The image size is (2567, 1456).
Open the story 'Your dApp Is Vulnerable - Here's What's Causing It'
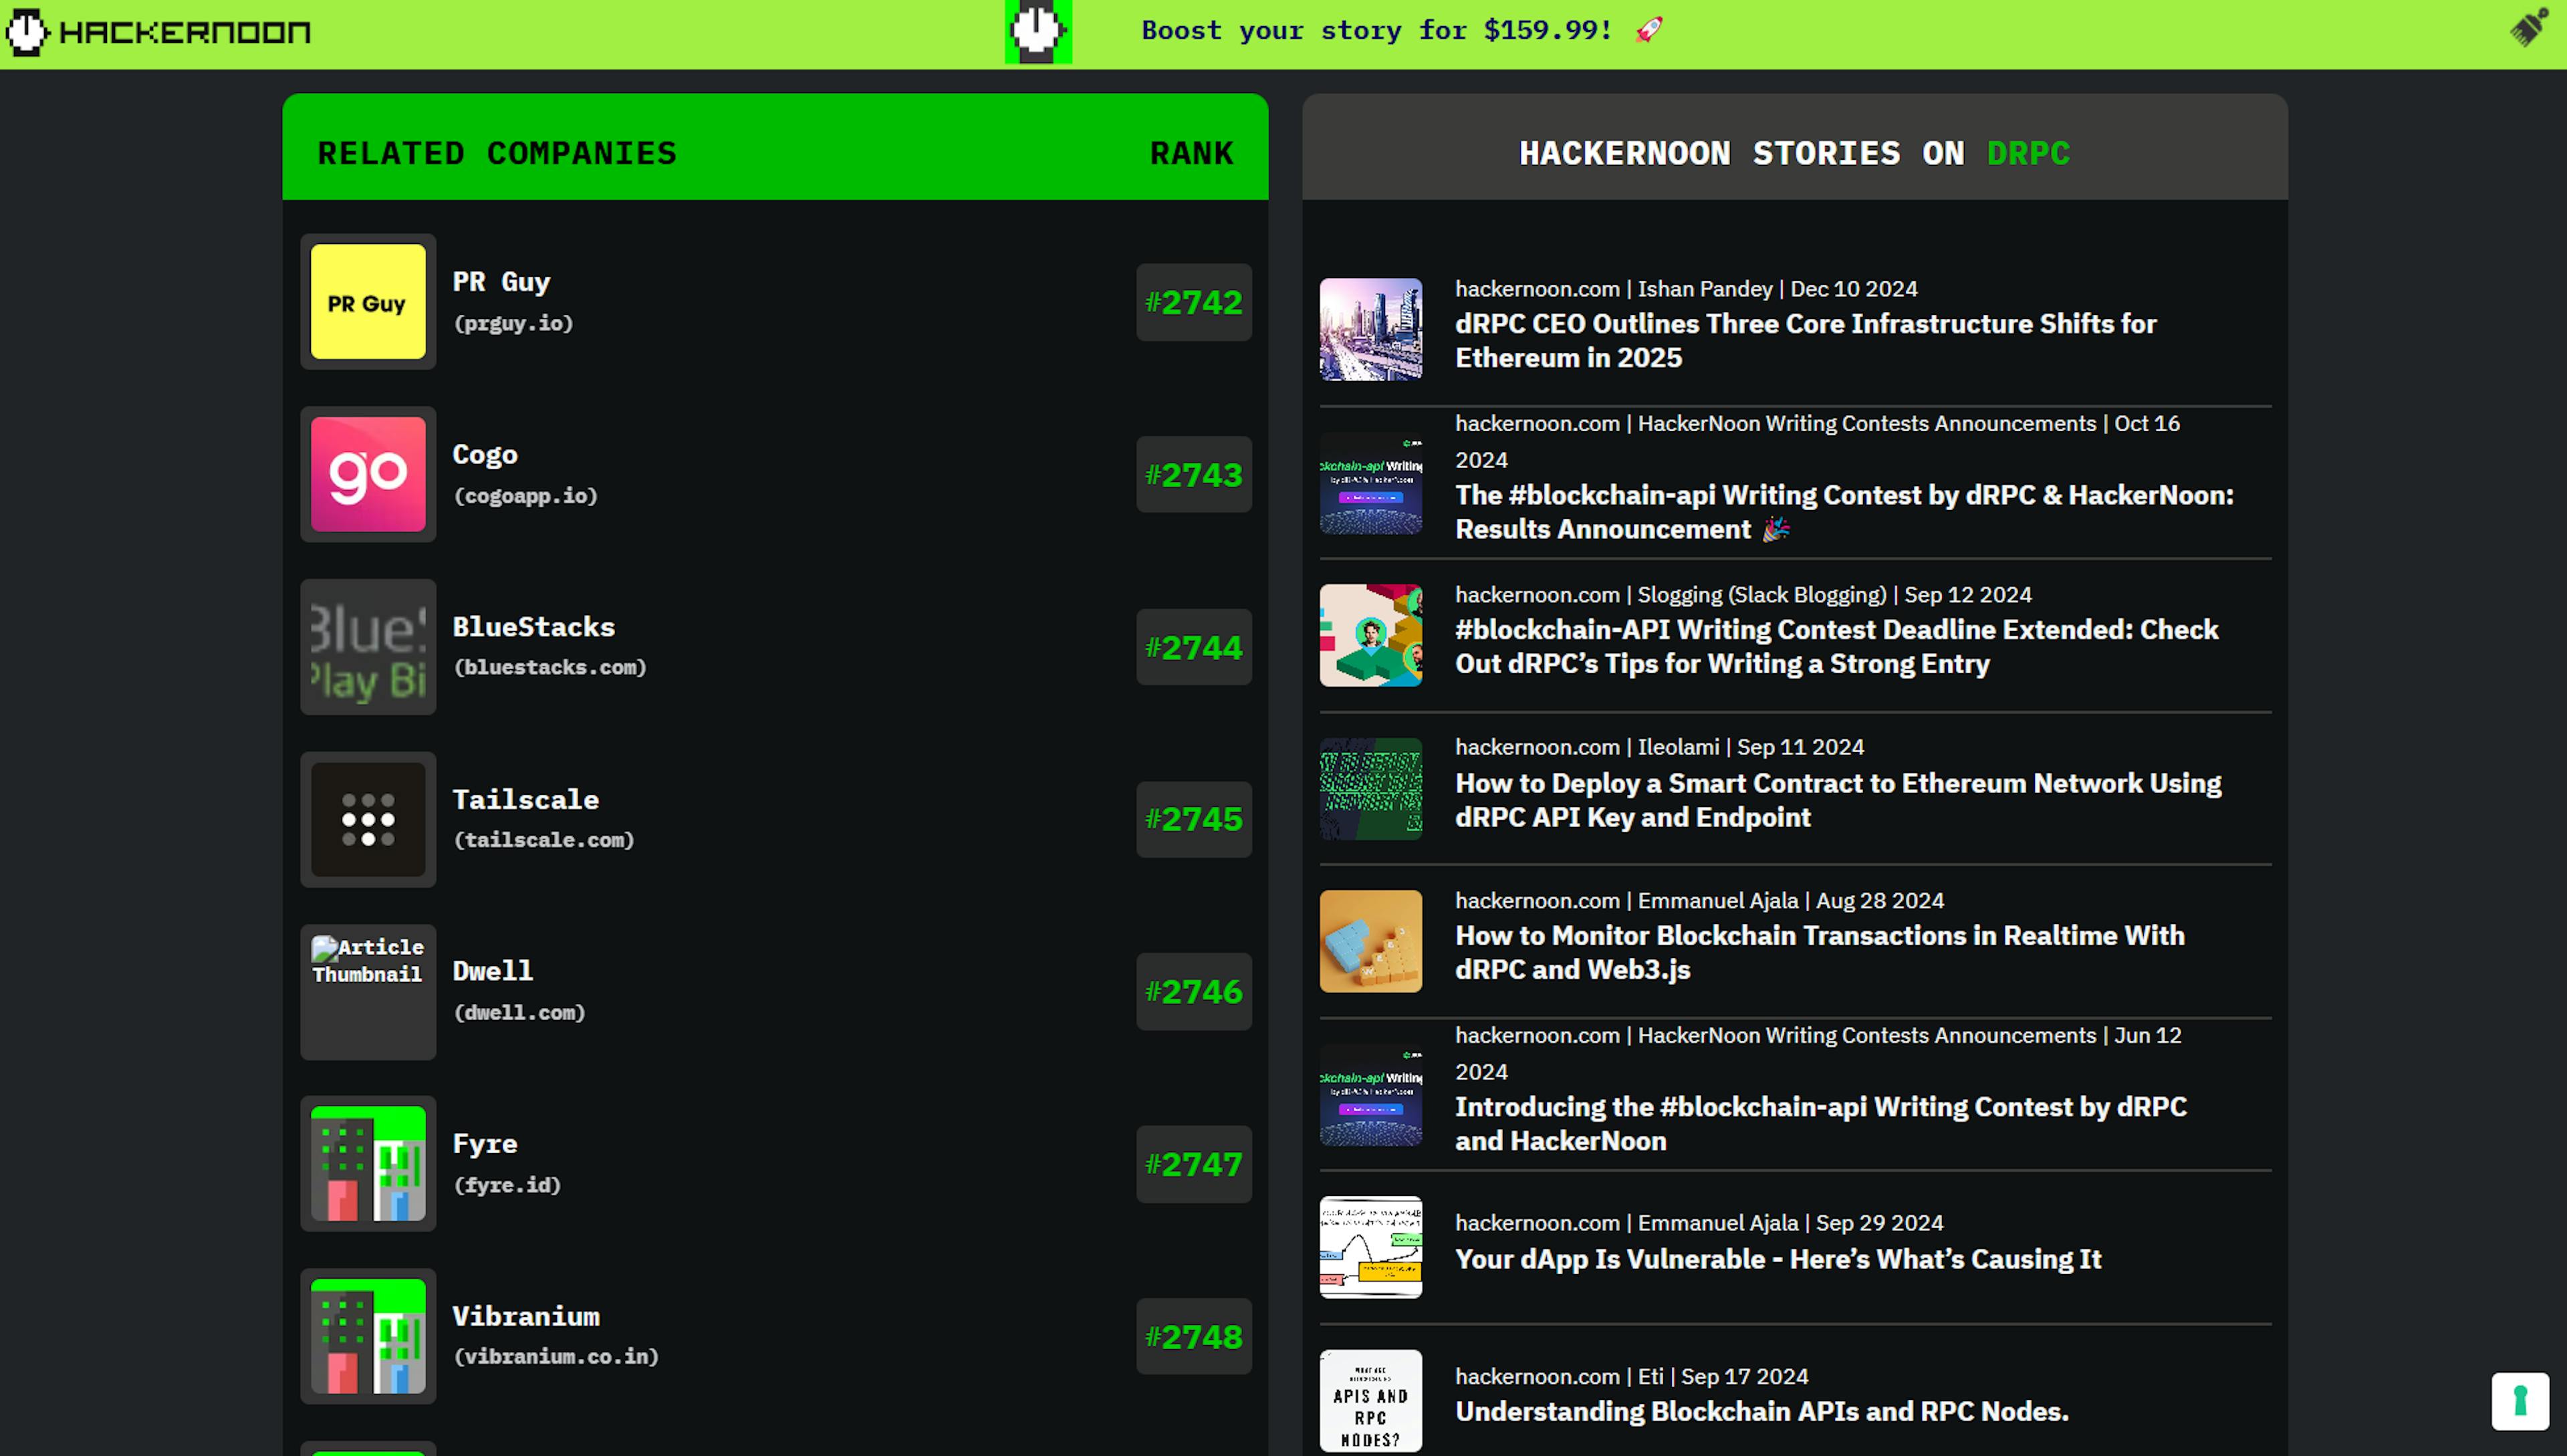(x=1778, y=1259)
